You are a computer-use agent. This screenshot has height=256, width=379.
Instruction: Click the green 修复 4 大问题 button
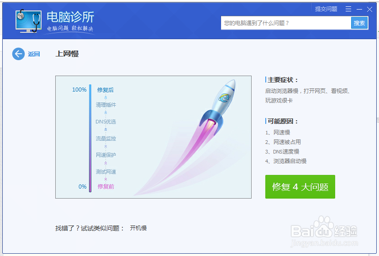click(x=300, y=187)
